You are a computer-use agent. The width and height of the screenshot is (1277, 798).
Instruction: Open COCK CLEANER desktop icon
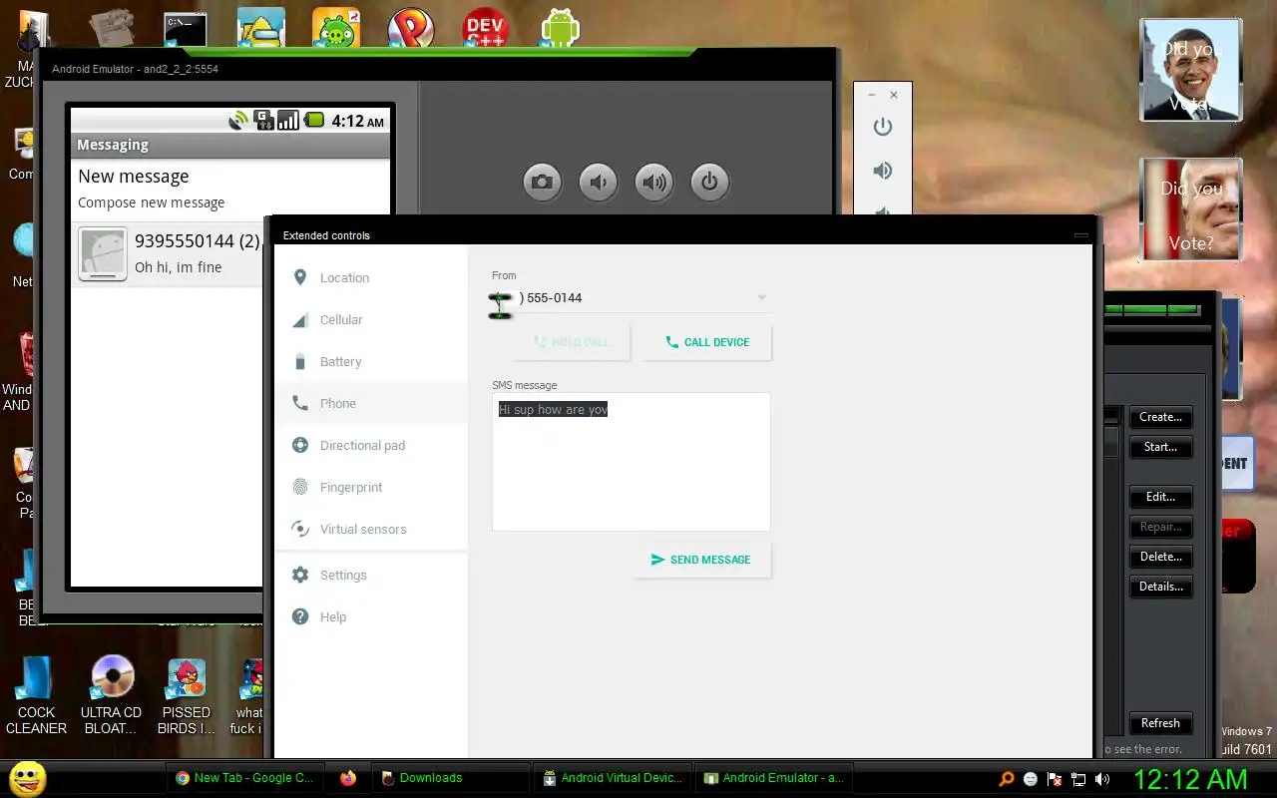(36, 695)
